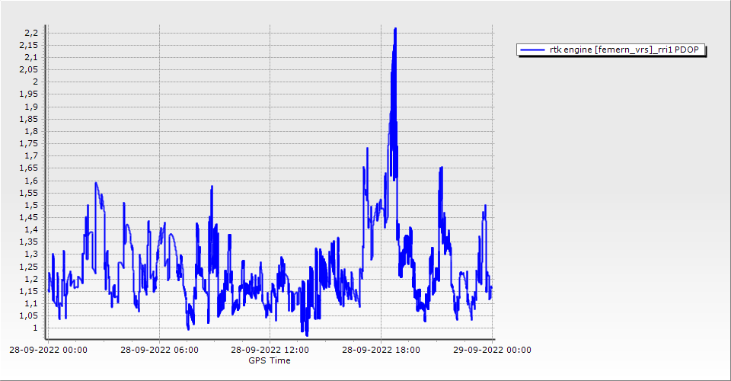Click the 1,75 y-axis tick label
The height and width of the screenshot is (381, 731).
28,144
